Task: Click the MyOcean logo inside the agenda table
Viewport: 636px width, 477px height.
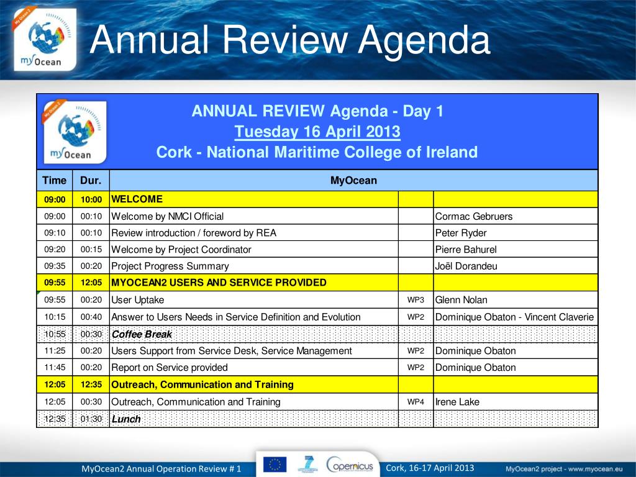Action: [x=75, y=132]
